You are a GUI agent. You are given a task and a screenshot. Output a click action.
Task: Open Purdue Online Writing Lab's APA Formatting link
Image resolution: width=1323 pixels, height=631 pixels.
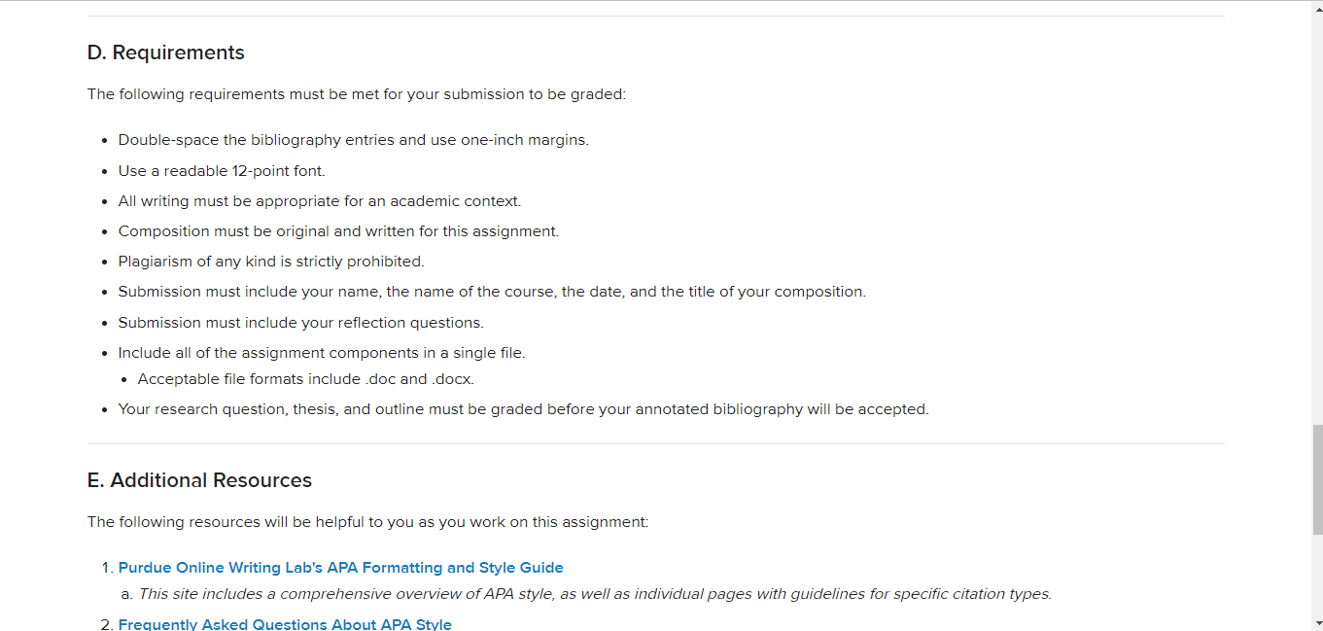click(340, 568)
